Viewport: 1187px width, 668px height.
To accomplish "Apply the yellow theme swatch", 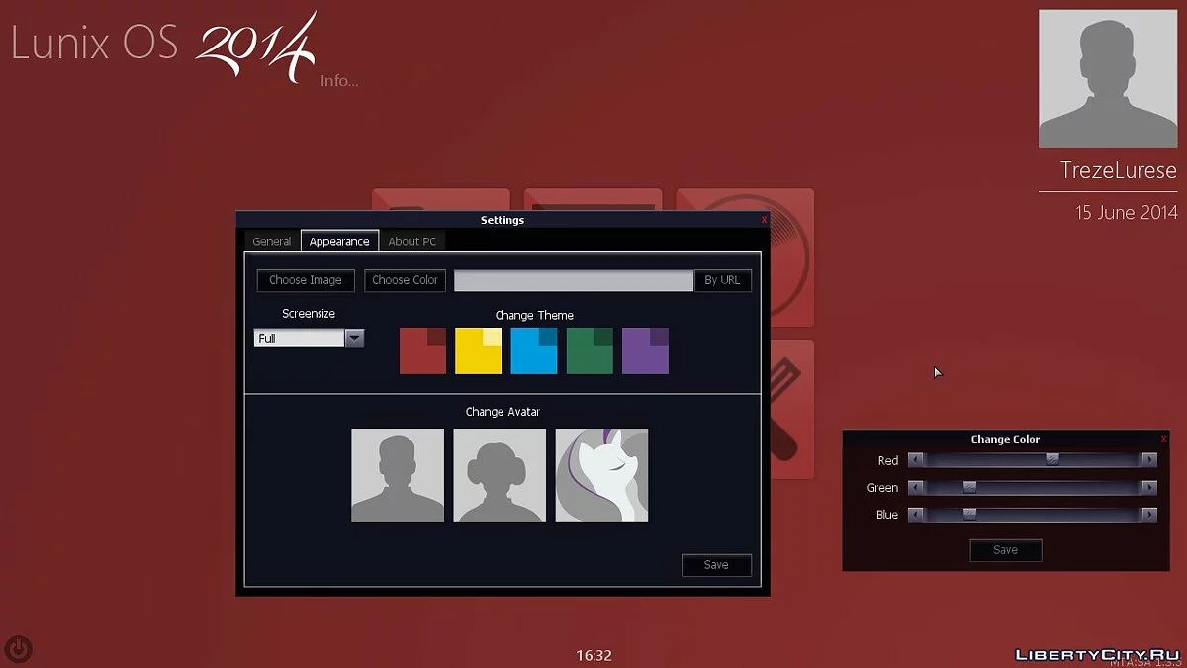I will click(478, 351).
